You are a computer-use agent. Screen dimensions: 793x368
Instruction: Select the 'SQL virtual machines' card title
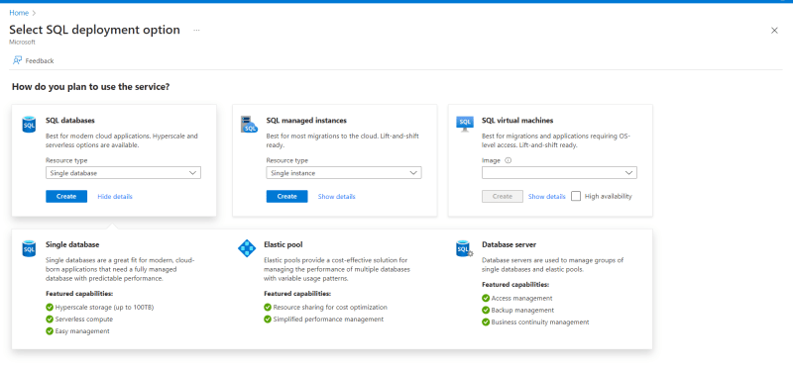[x=517, y=120]
